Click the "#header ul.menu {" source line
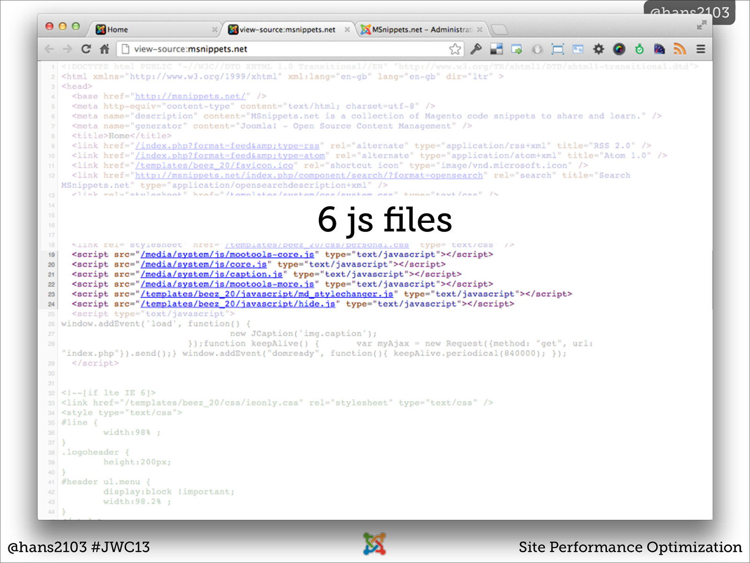The height and width of the screenshot is (563, 750). 106,482
